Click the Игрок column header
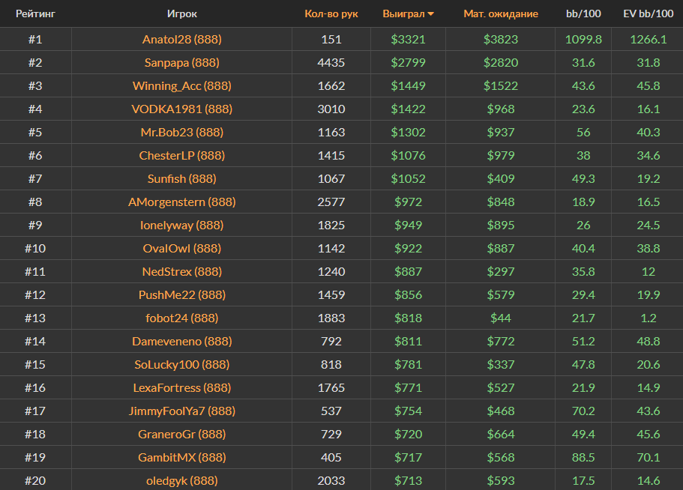 pos(182,14)
